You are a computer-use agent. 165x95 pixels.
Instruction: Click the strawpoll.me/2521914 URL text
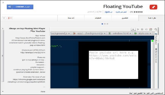click(33, 53)
